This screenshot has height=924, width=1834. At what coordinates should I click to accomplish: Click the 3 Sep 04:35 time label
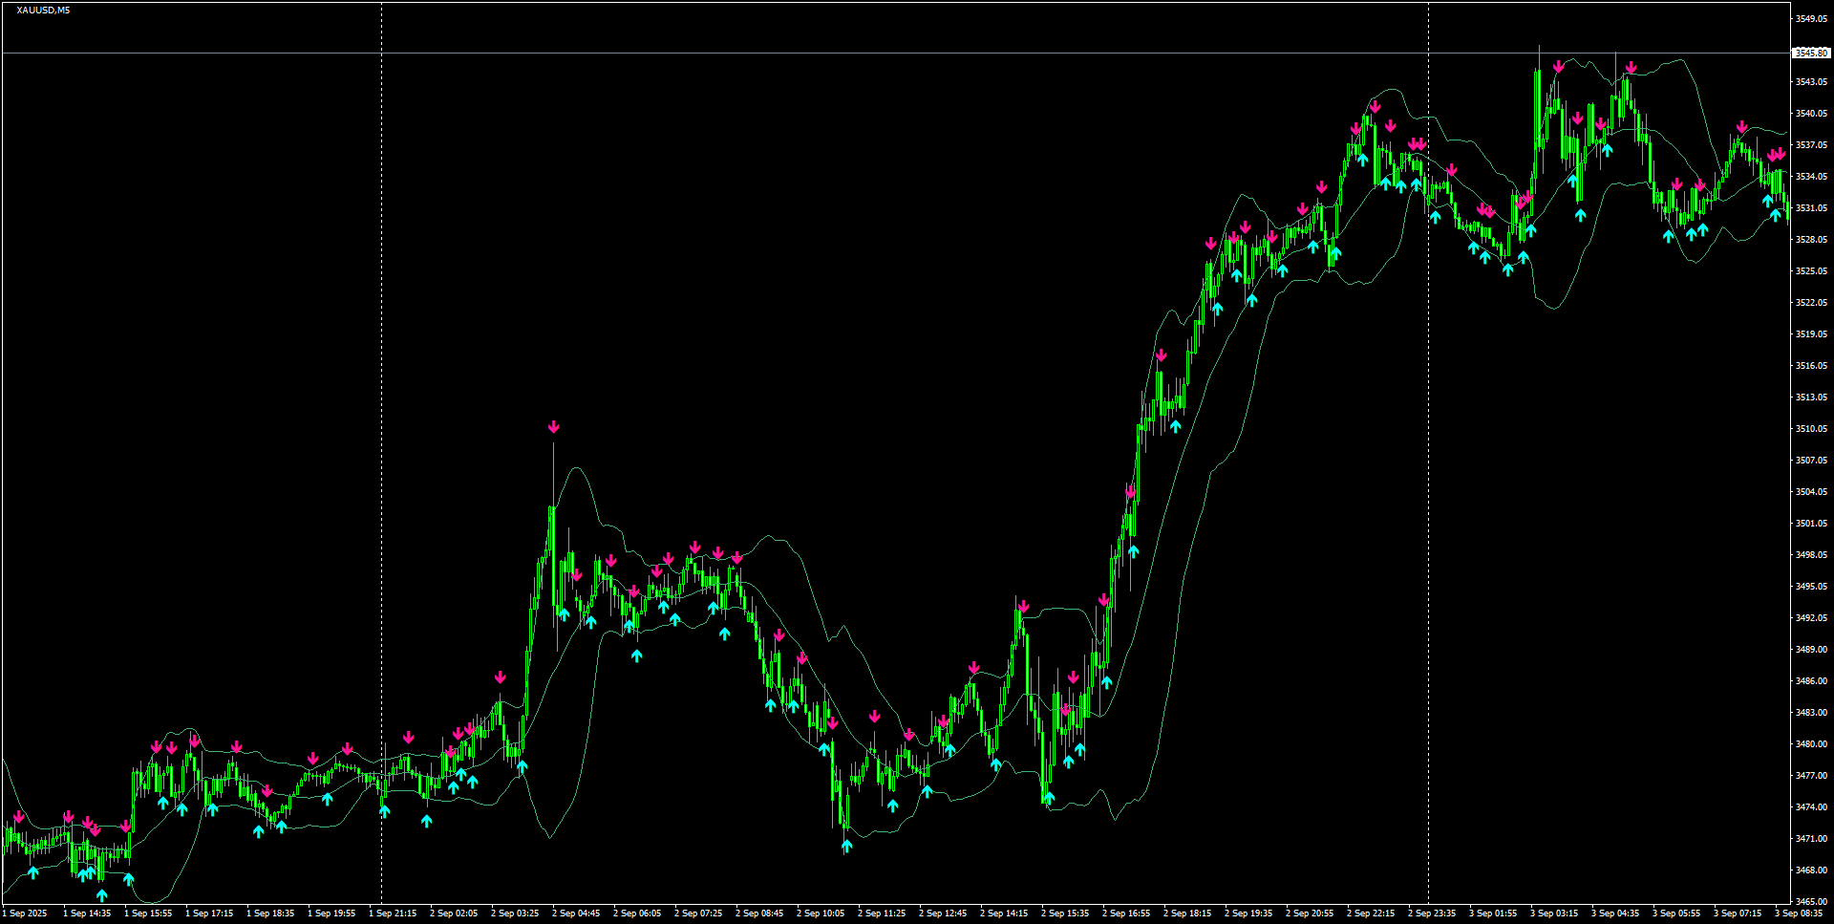(1615, 913)
